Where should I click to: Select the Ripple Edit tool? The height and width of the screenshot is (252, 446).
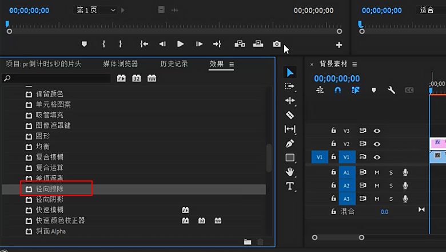(290, 101)
